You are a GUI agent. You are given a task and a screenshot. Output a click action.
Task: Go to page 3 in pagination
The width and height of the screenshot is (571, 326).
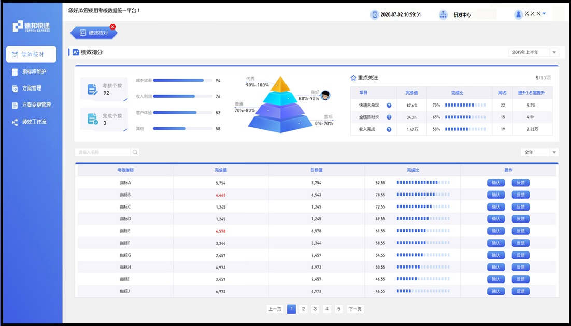pos(315,309)
